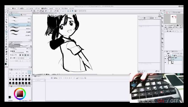This screenshot has height=107, width=188.
Task: Select the rectangular marquee selection tool
Action: [6, 25]
